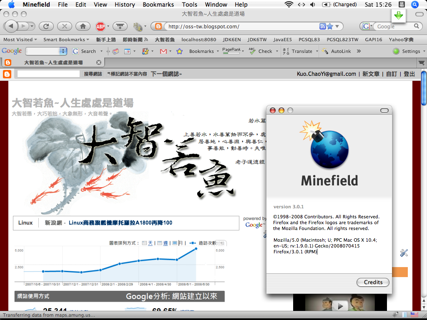
Task: Reload the current page
Action: pyautogui.click(x=46, y=26)
